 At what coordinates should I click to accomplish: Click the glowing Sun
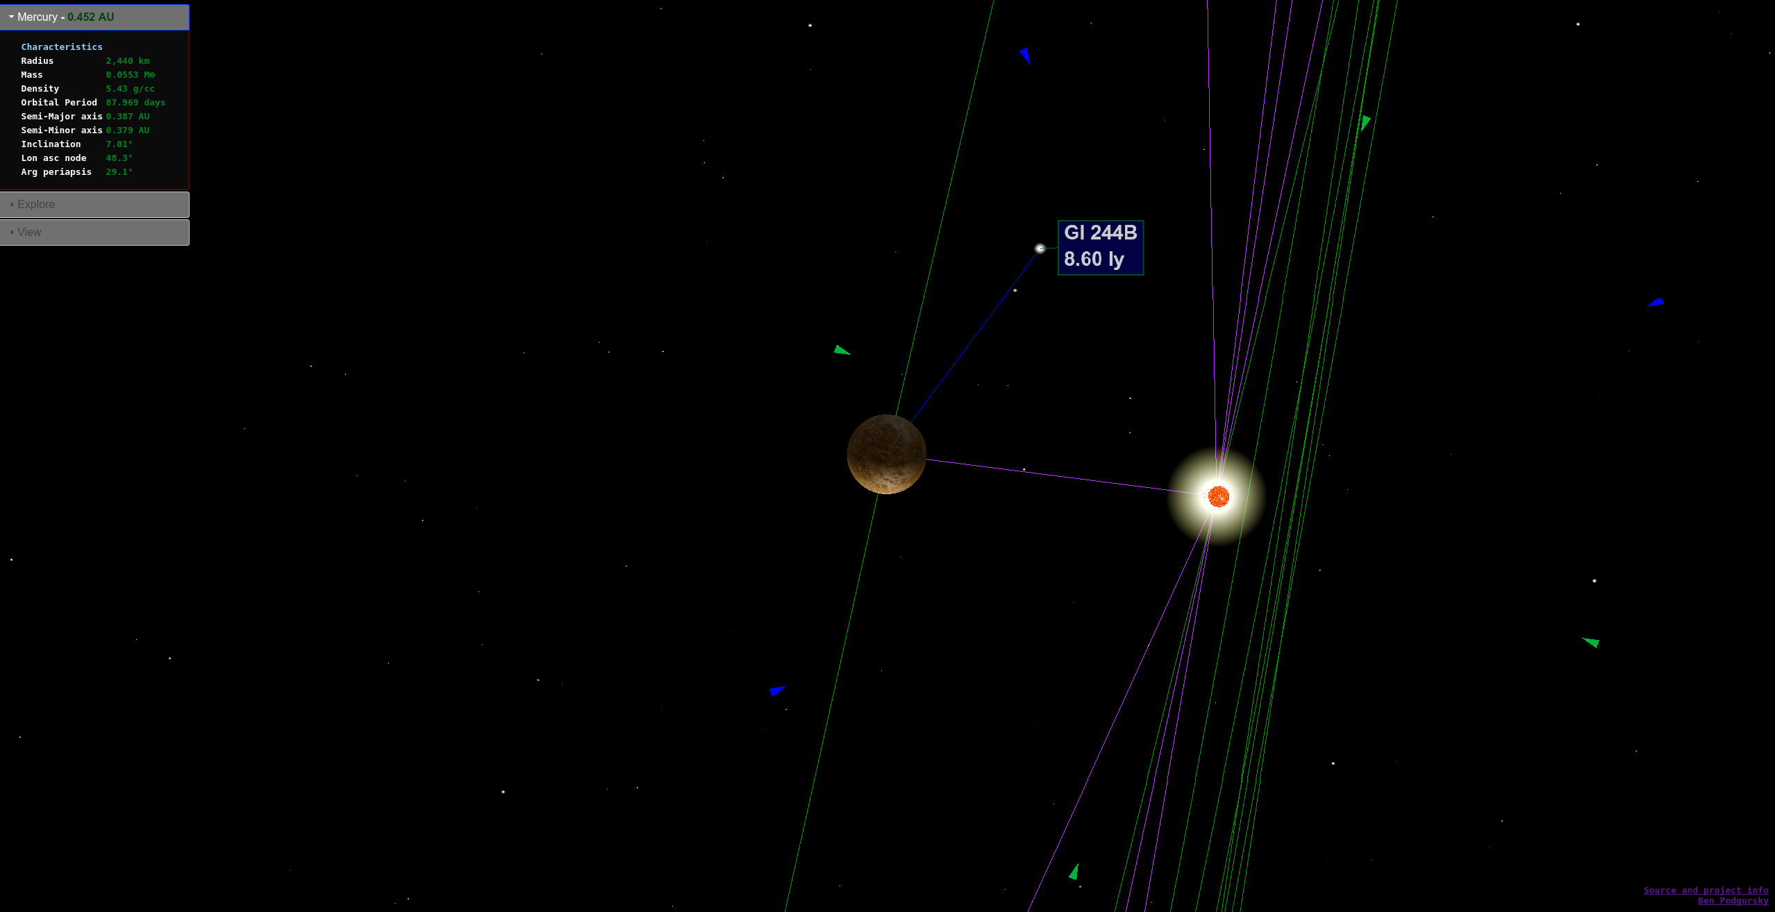[1218, 496]
